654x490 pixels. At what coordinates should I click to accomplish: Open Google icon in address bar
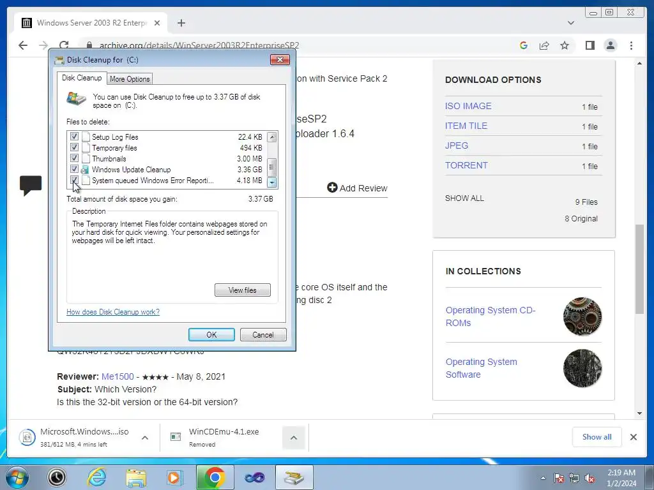[524, 45]
